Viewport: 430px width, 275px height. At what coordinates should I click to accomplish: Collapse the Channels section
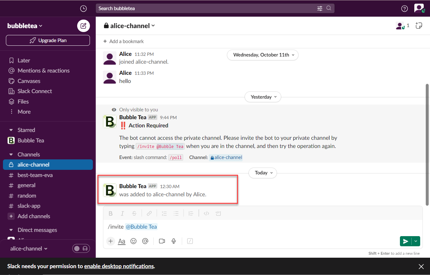pyautogui.click(x=11, y=154)
